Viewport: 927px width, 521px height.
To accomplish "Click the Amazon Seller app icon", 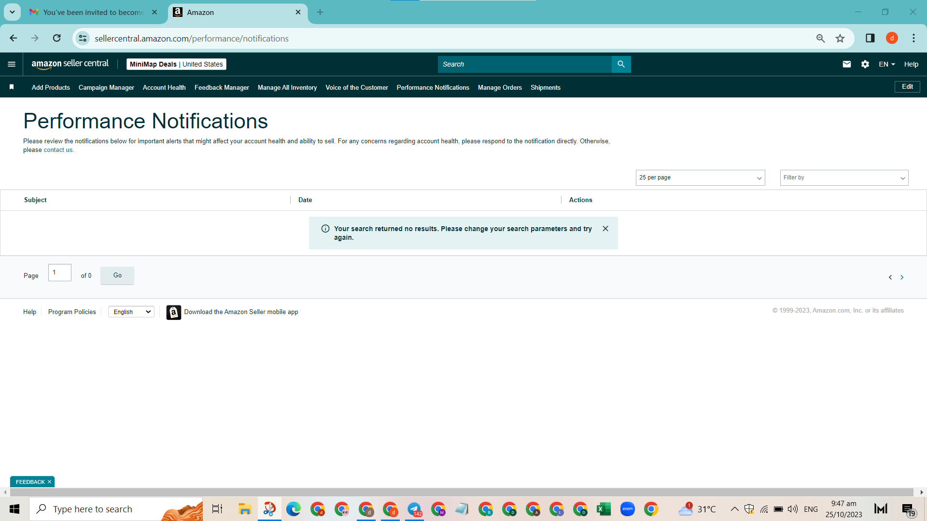I will click(x=174, y=312).
